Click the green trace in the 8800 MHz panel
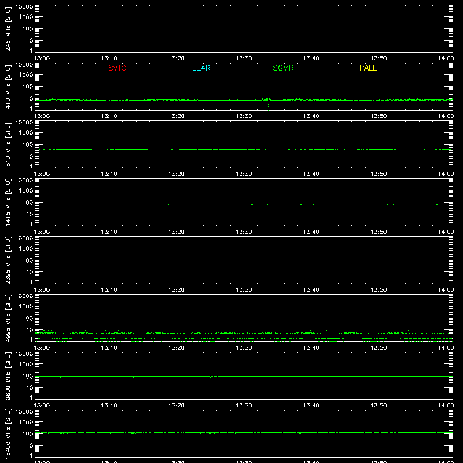The height and width of the screenshot is (463, 463). point(244,377)
